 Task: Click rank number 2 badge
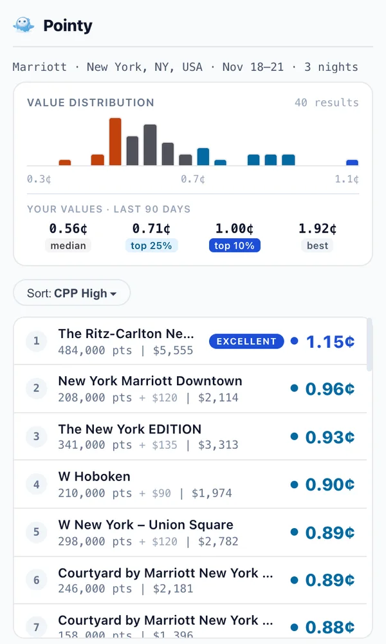(37, 388)
